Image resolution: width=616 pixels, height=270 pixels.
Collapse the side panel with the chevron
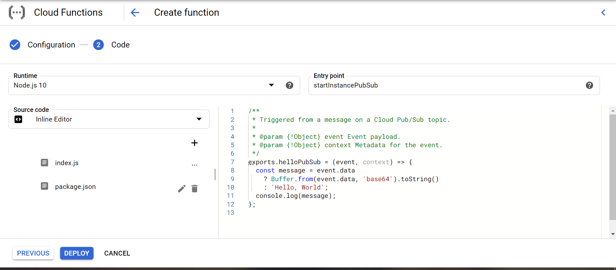[x=603, y=13]
